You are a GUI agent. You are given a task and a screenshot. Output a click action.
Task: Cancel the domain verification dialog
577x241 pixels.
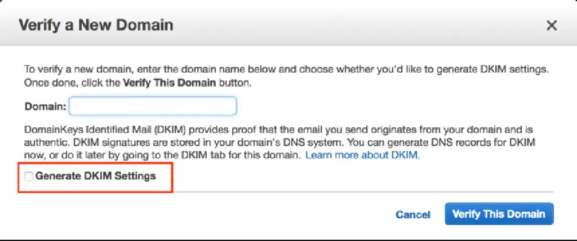click(413, 215)
